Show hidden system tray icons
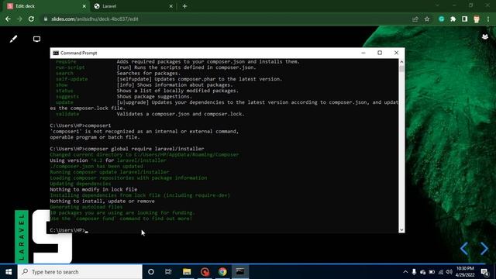This screenshot has width=496, height=279. coord(405,272)
